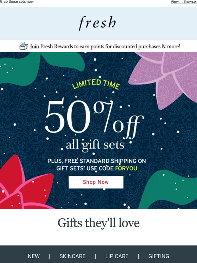197x263 pixels.
Task: Select the LIP CARE navigation item
Action: [117, 256]
